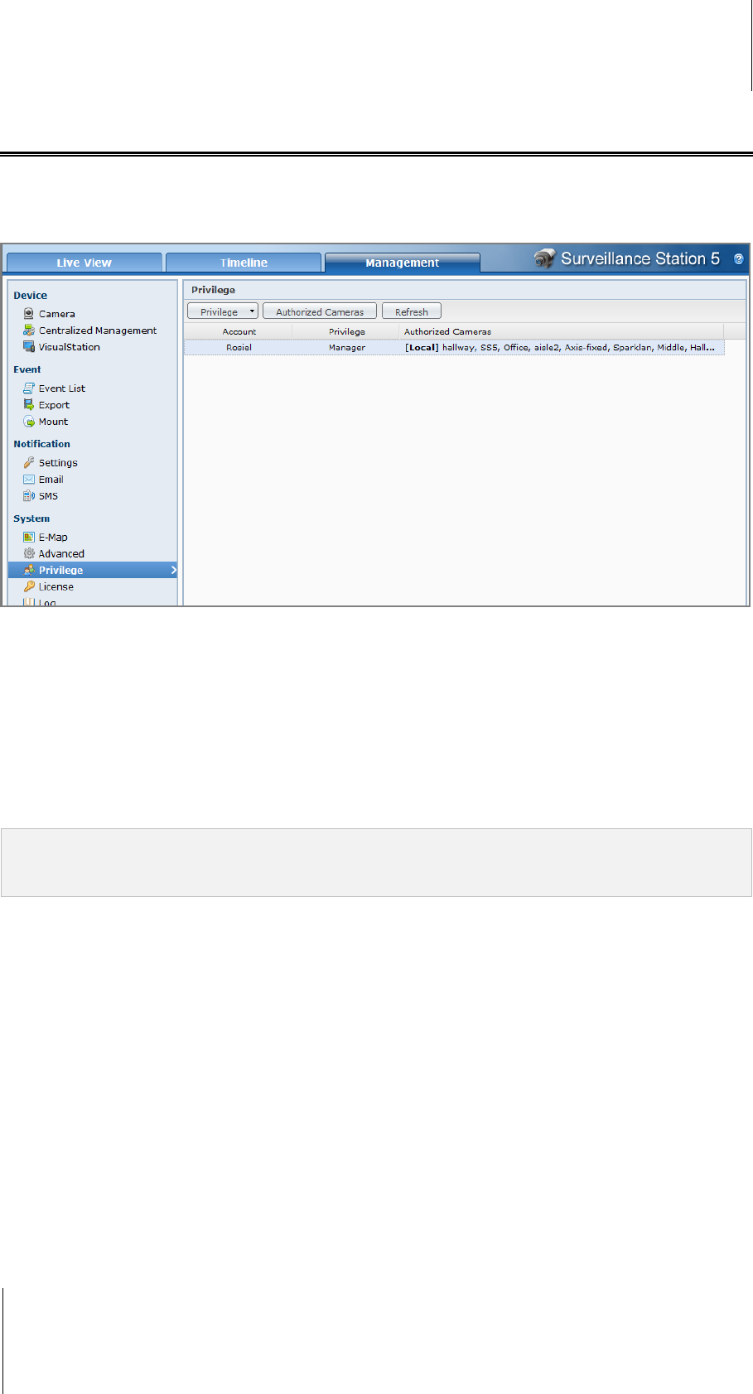
Task: Open the Export page
Action: pos(54,405)
